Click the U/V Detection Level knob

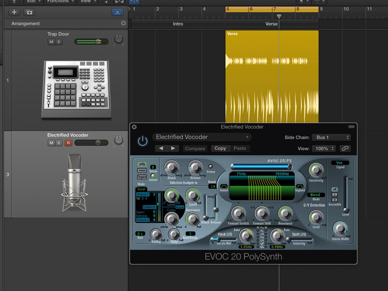pos(316,217)
